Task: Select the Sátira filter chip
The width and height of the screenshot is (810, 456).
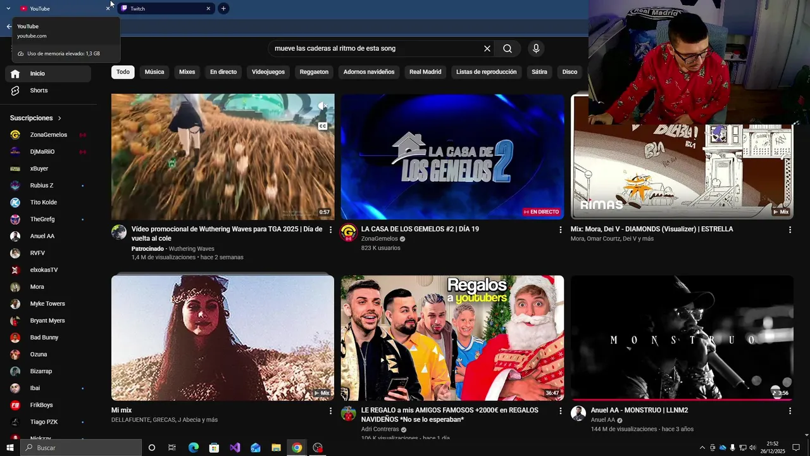Action: [539, 72]
